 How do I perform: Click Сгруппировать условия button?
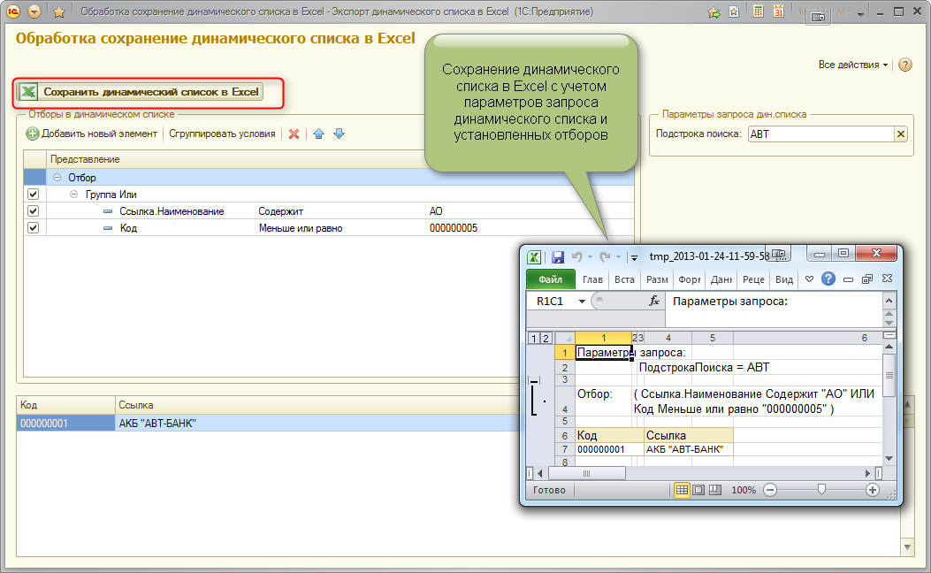point(222,134)
